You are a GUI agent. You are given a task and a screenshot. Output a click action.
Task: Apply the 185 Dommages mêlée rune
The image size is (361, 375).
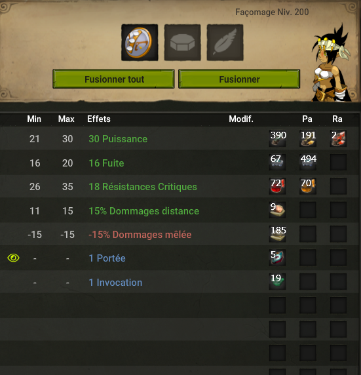(277, 233)
